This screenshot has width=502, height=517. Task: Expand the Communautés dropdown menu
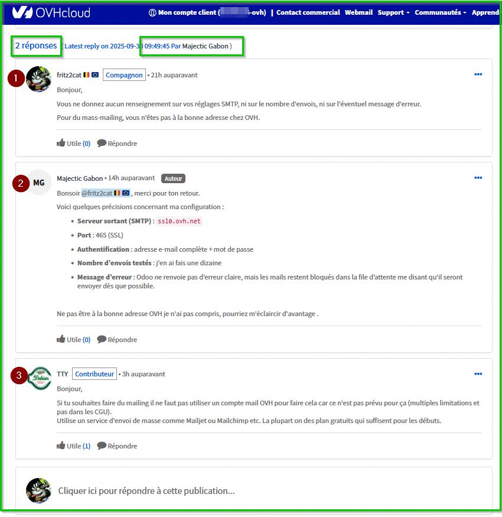click(x=441, y=12)
